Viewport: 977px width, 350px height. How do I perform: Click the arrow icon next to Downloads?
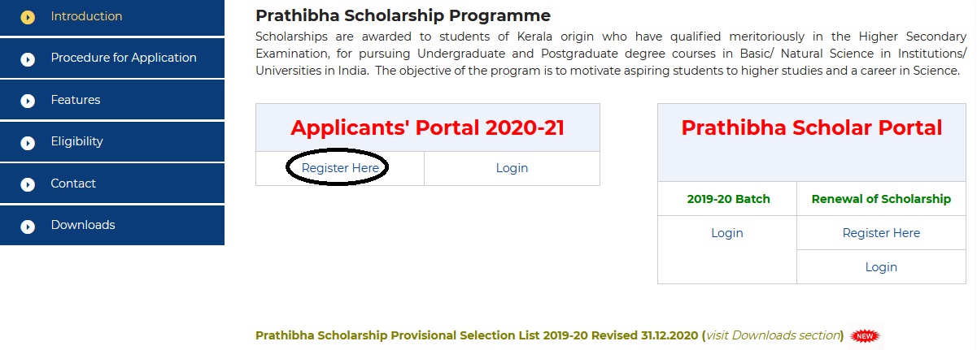point(28,227)
